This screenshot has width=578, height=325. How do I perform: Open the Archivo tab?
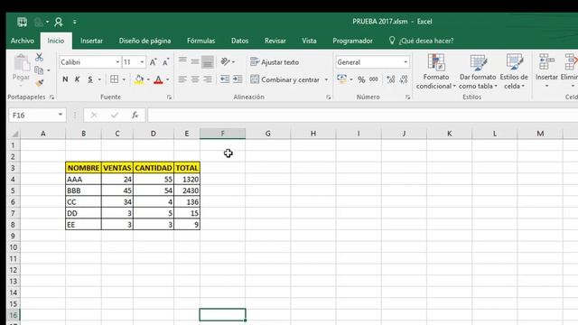(x=22, y=41)
